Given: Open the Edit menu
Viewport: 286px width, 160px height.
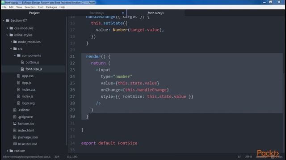Looking at the screenshot, I should point(11,7).
